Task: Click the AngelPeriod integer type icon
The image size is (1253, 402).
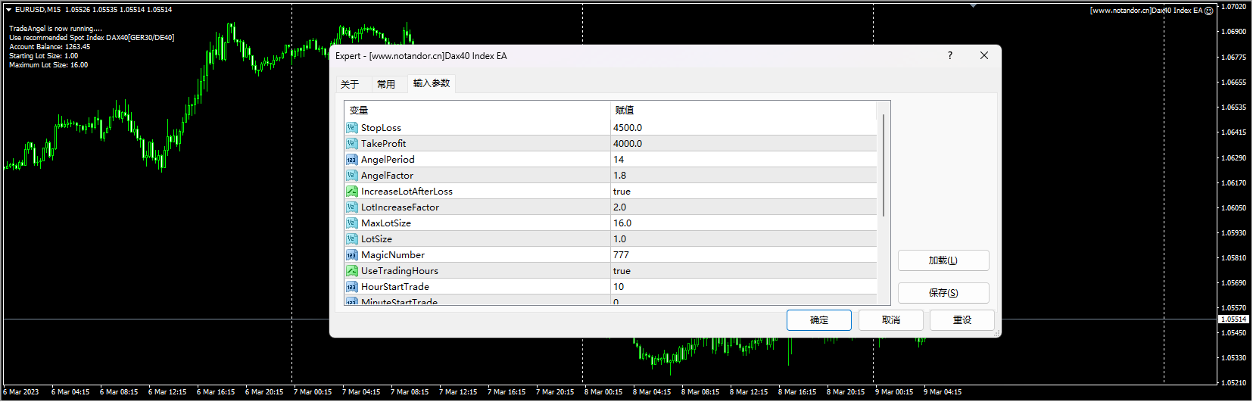Action: pos(351,160)
